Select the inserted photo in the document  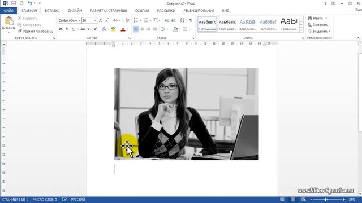click(186, 114)
